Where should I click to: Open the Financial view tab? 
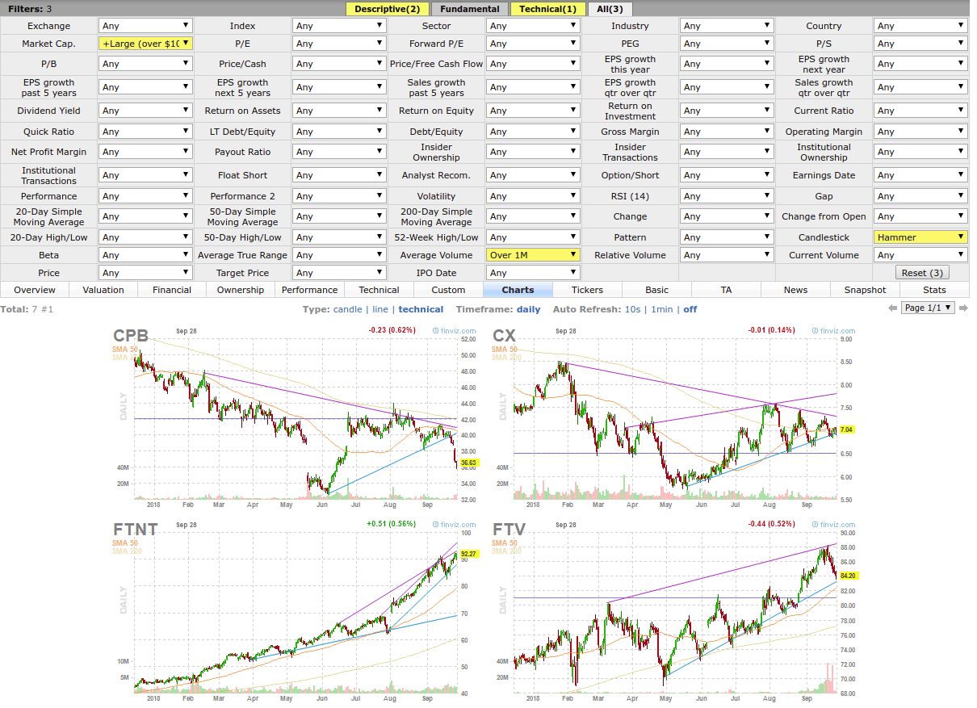click(x=172, y=290)
